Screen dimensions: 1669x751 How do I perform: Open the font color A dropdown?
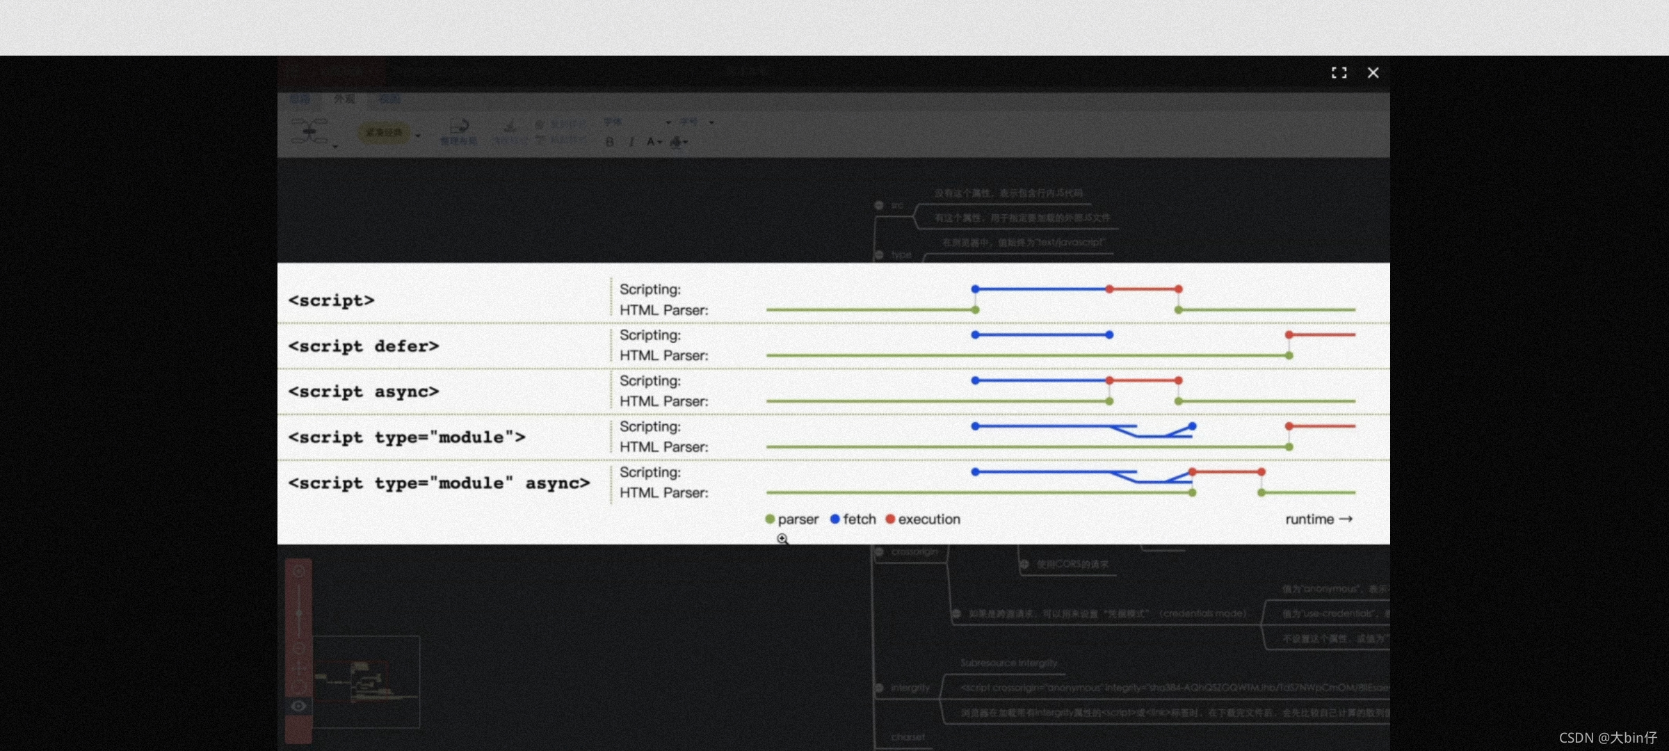654,142
